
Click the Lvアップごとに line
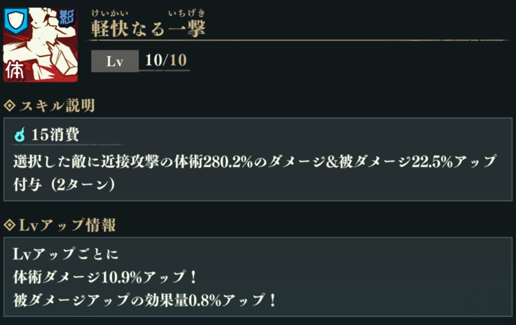[x=66, y=254]
